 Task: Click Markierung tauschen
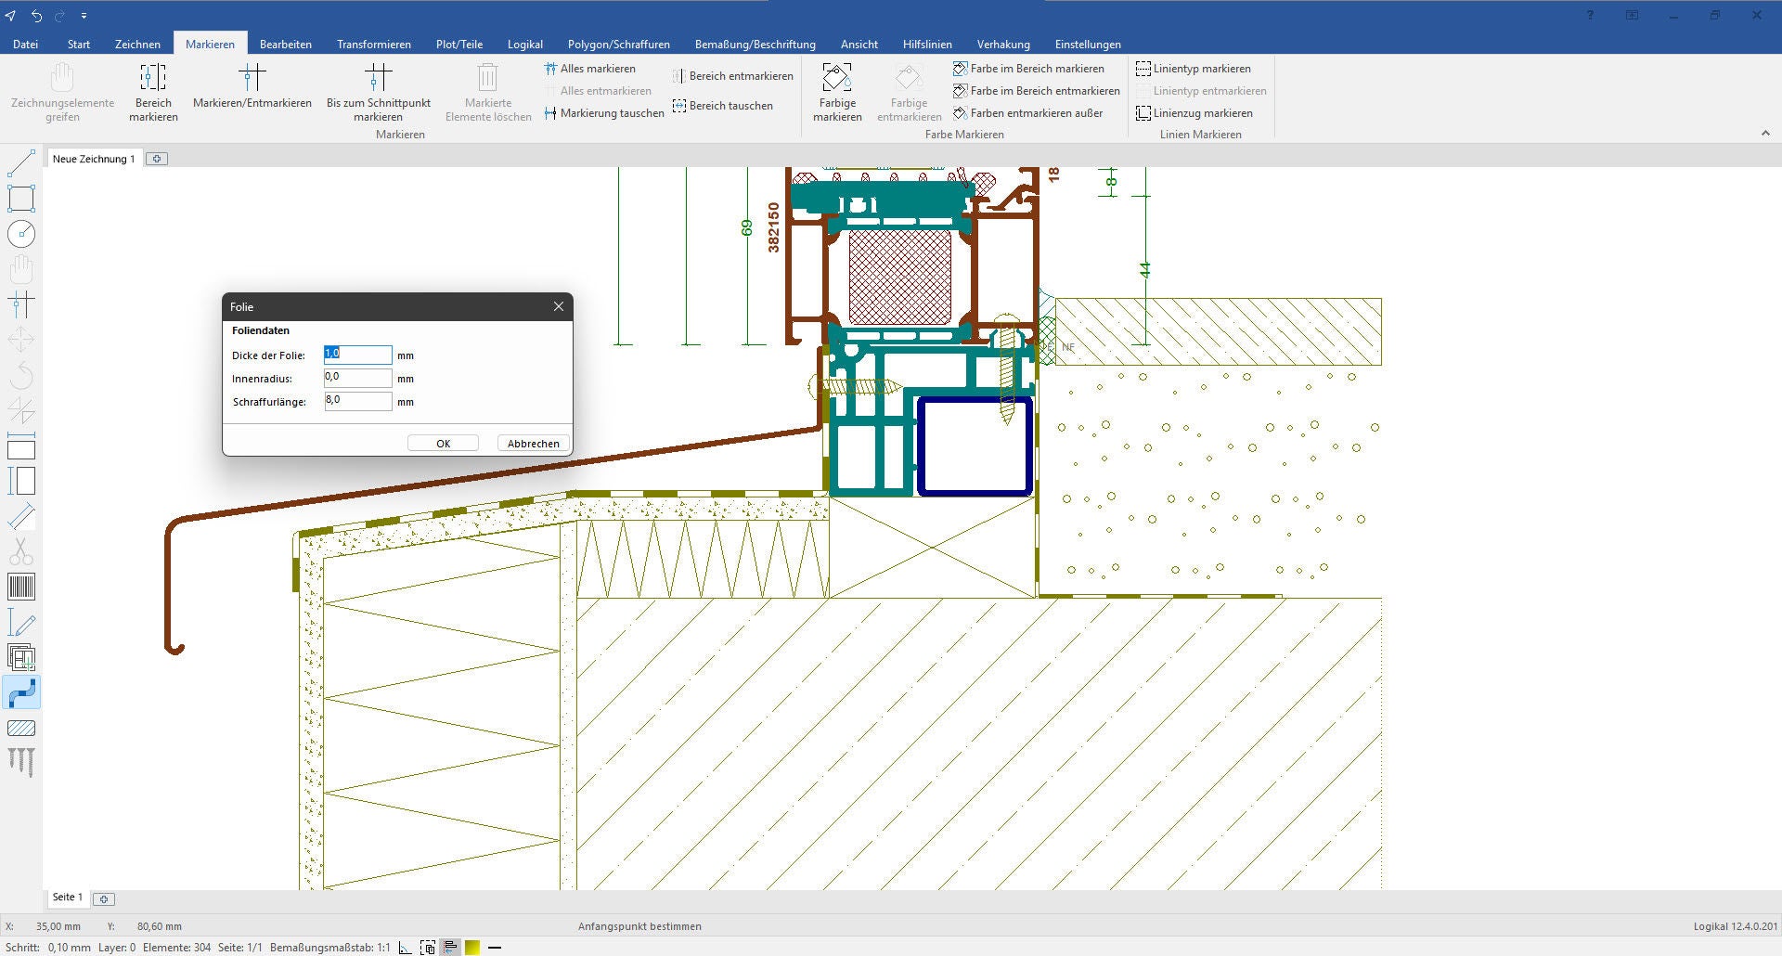pos(603,113)
